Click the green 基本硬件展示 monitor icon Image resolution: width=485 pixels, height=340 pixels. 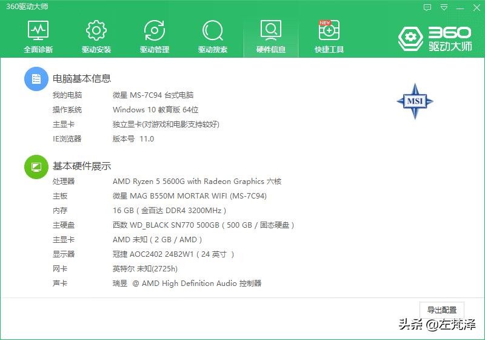pyautogui.click(x=36, y=167)
